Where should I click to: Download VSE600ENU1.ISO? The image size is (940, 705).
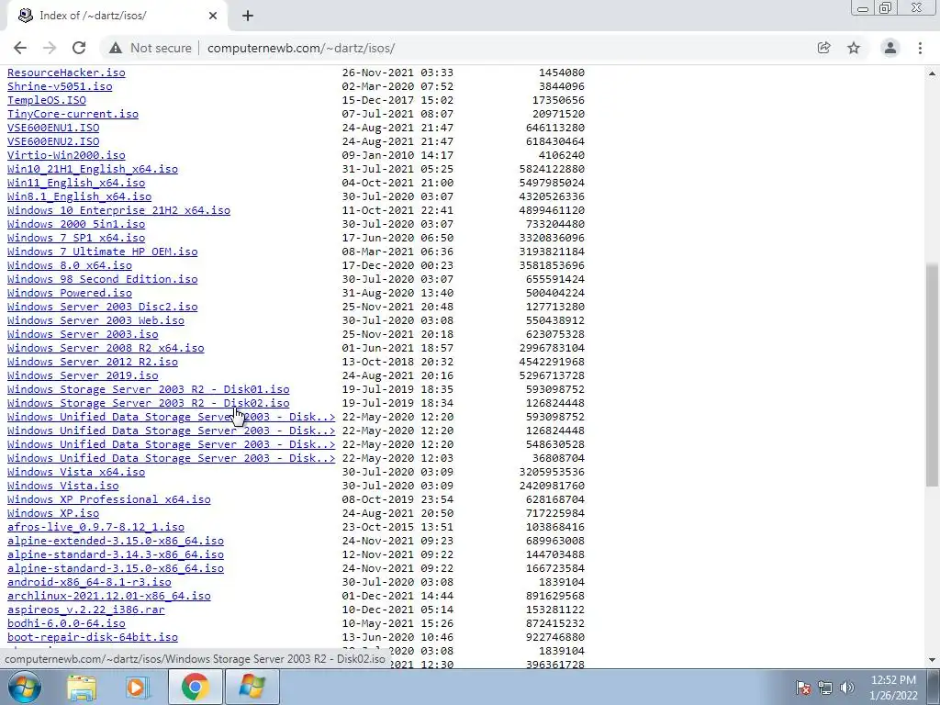pyautogui.click(x=52, y=128)
